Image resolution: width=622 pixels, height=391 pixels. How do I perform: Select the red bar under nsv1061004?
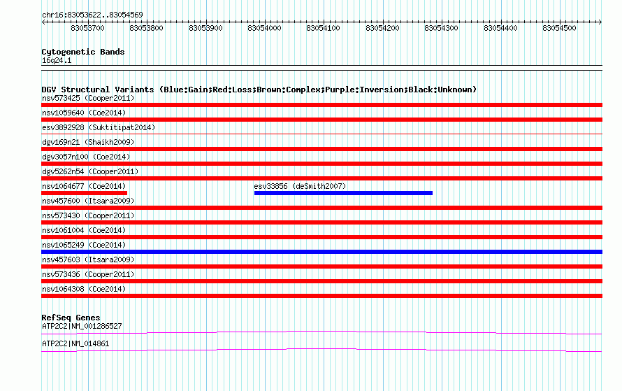(x=321, y=237)
